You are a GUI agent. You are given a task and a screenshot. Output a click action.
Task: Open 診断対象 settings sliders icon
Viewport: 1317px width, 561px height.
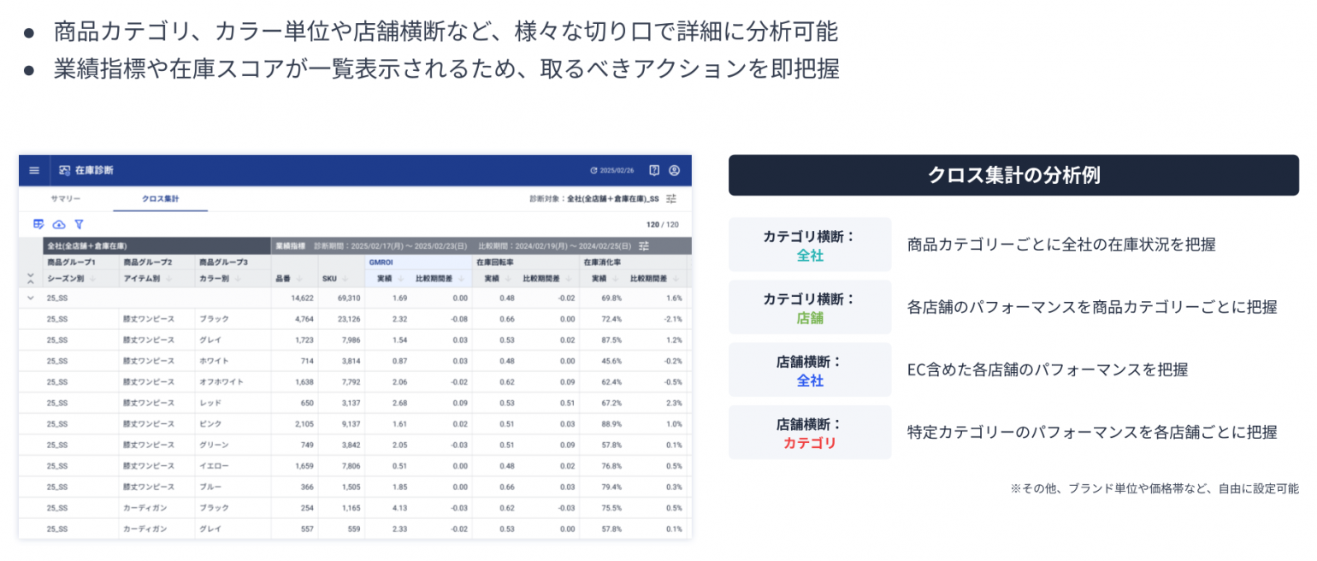[671, 198]
